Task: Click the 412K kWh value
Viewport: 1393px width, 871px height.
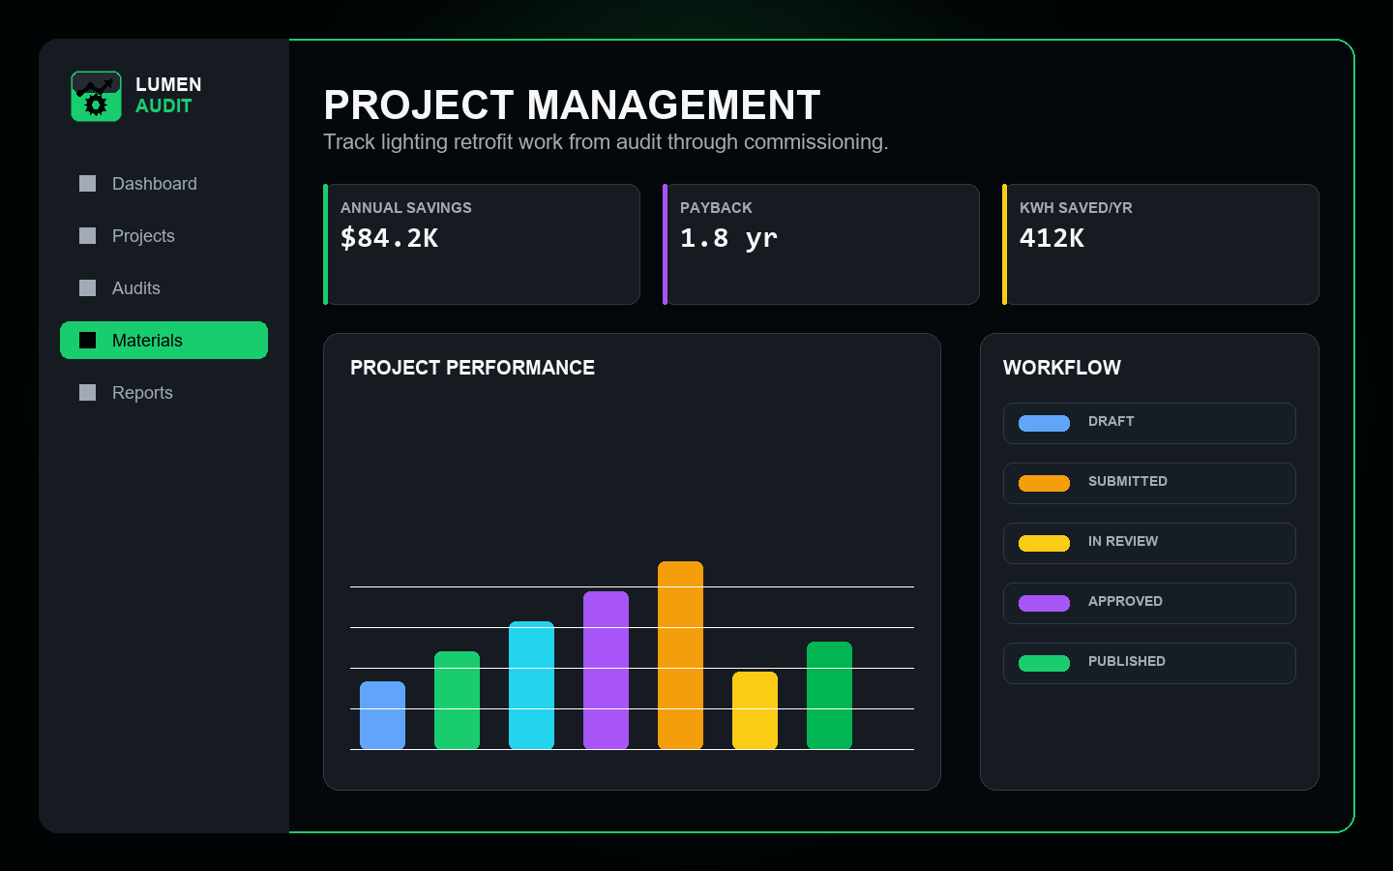Action: coord(1052,238)
